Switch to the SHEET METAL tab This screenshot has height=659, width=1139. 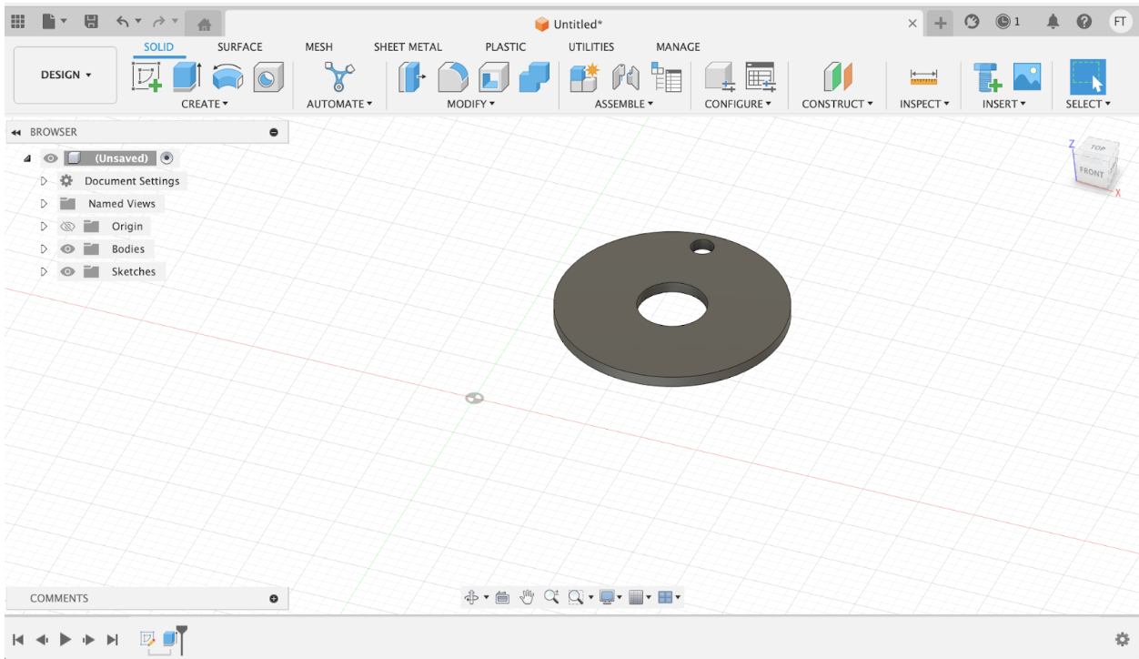[x=408, y=47]
